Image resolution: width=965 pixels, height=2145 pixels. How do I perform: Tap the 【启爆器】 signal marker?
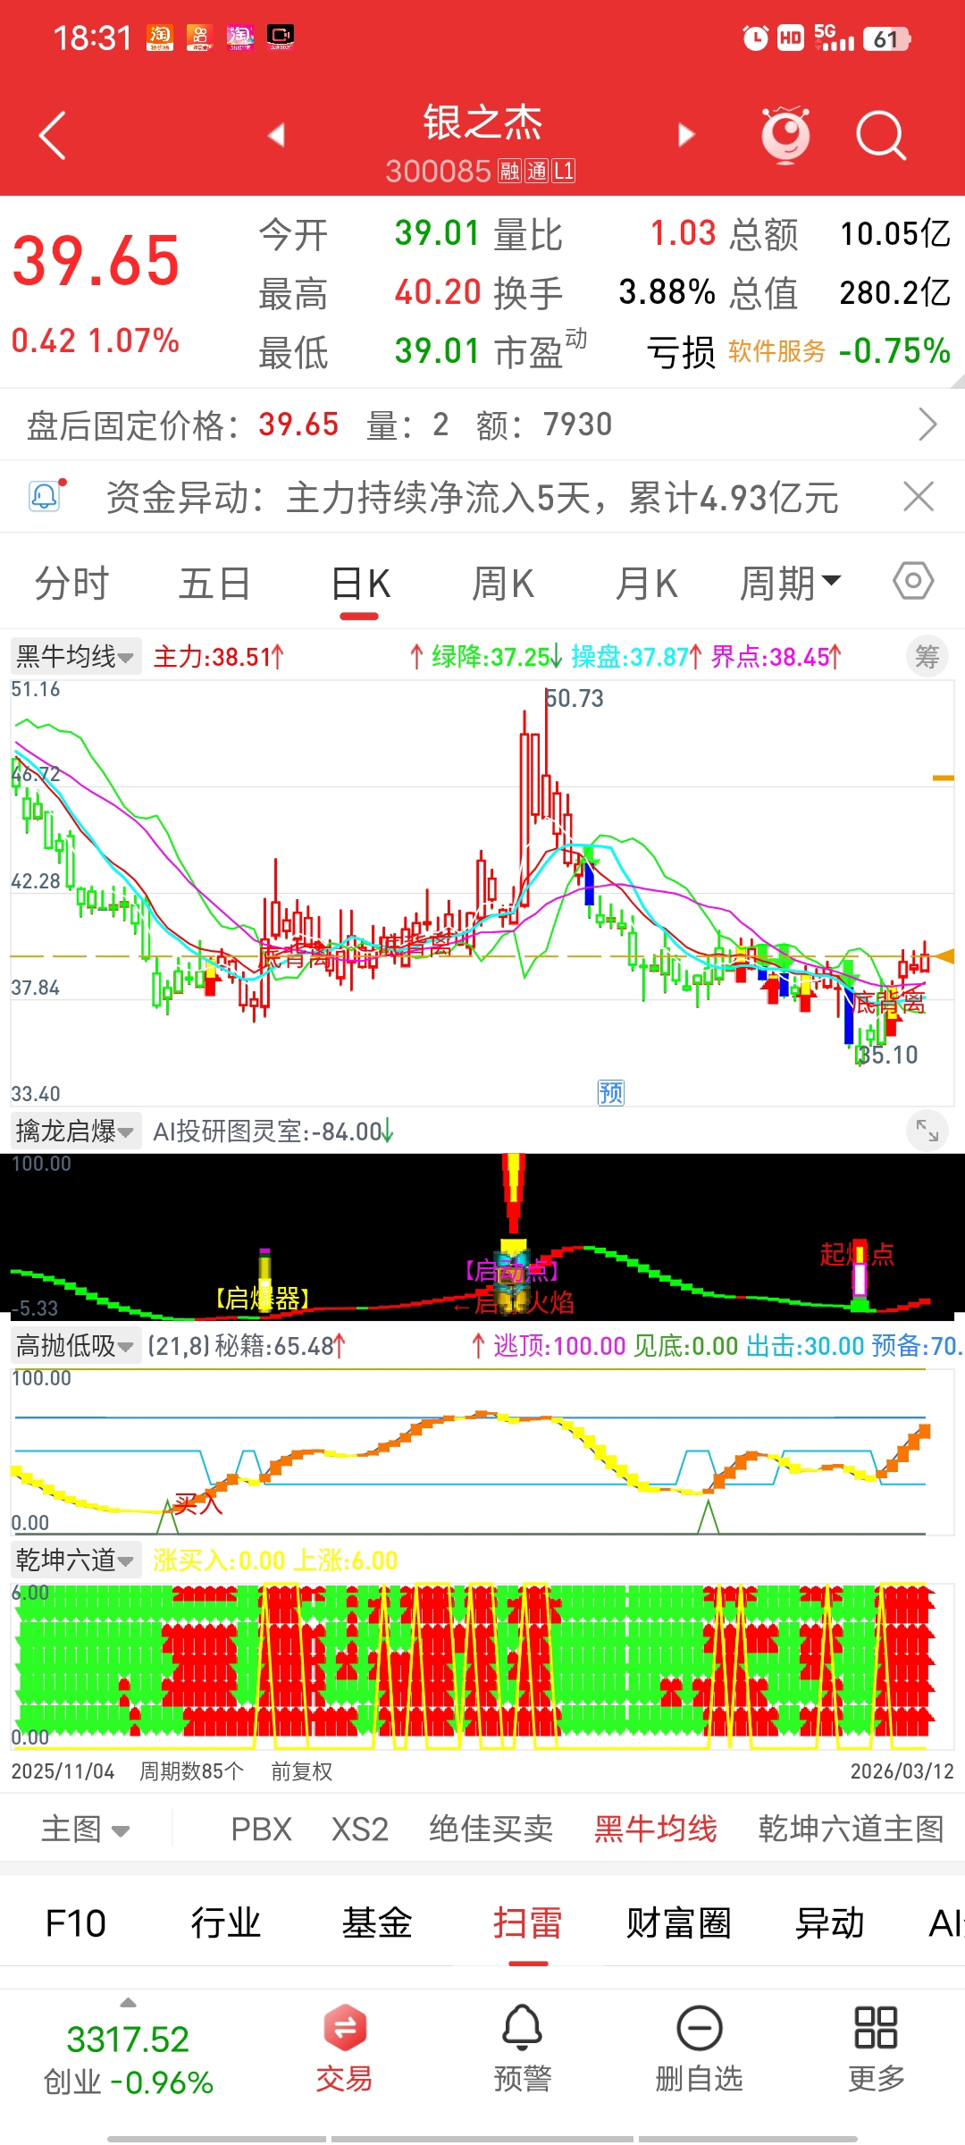(x=263, y=1298)
